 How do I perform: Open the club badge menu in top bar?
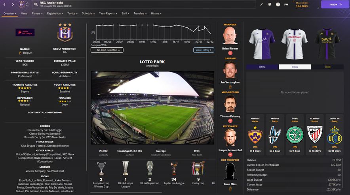pyautogui.click(x=21, y=4)
